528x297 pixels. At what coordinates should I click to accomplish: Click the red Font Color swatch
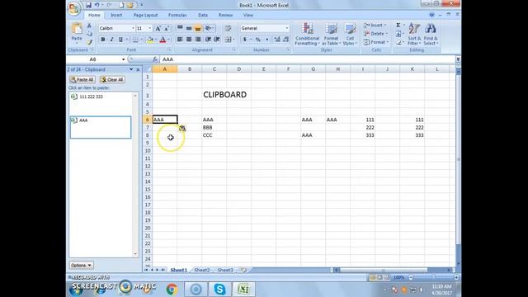tap(163, 40)
